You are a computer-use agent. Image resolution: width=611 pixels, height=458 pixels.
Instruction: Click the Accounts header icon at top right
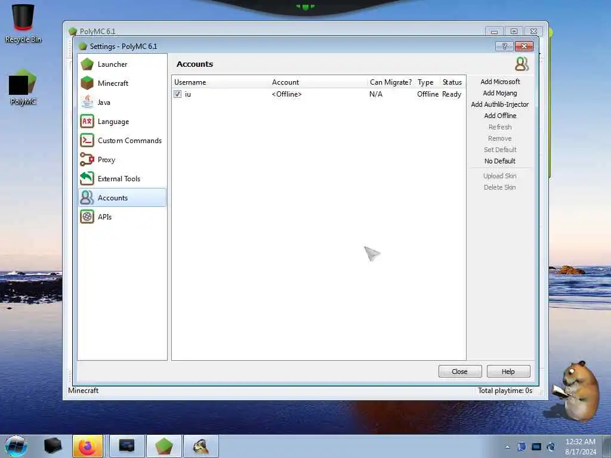point(521,64)
